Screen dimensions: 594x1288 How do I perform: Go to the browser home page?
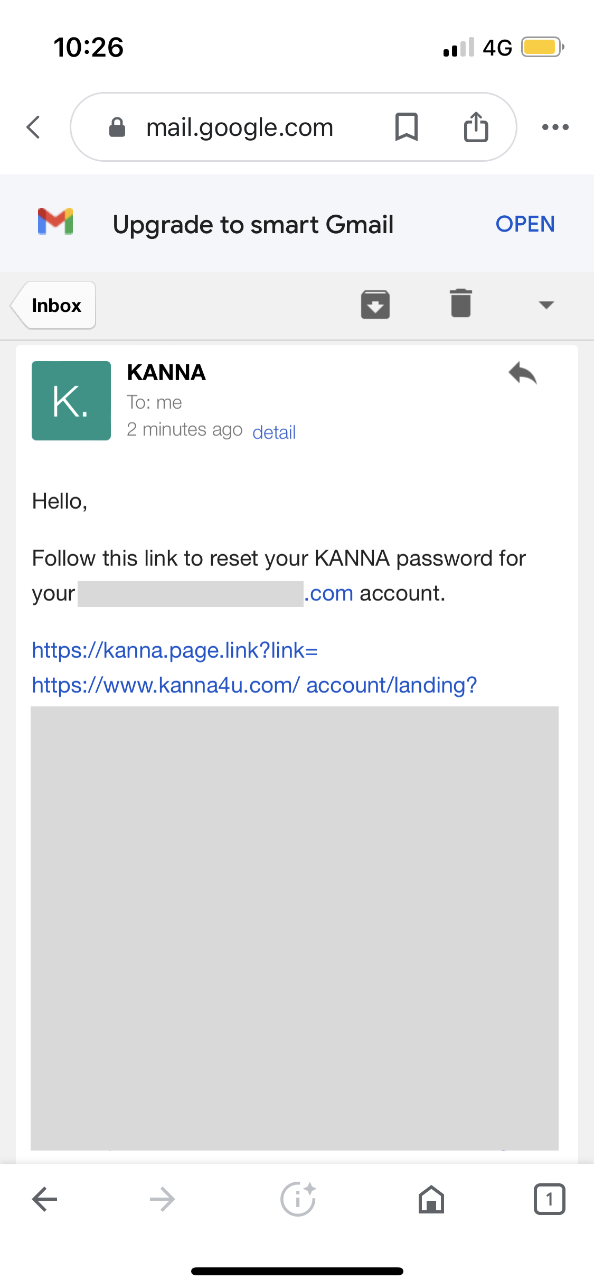[431, 1199]
